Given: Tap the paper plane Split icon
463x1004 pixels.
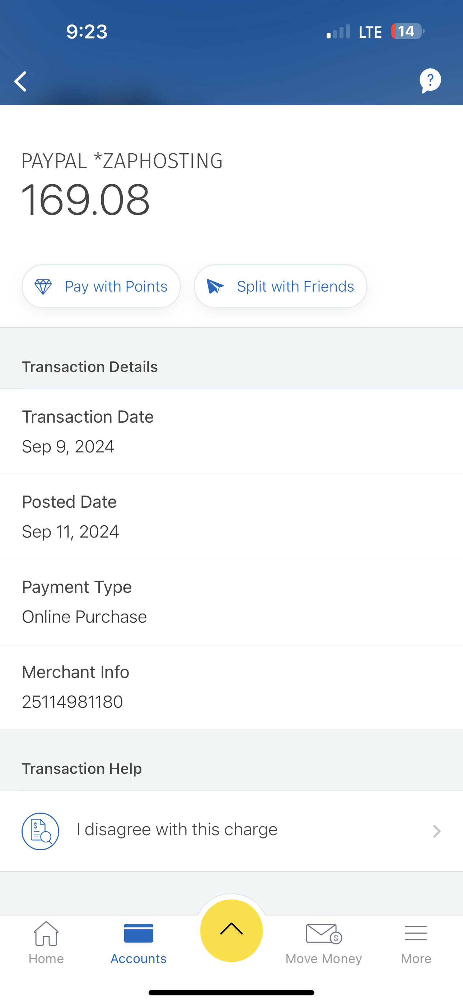Looking at the screenshot, I should [215, 287].
